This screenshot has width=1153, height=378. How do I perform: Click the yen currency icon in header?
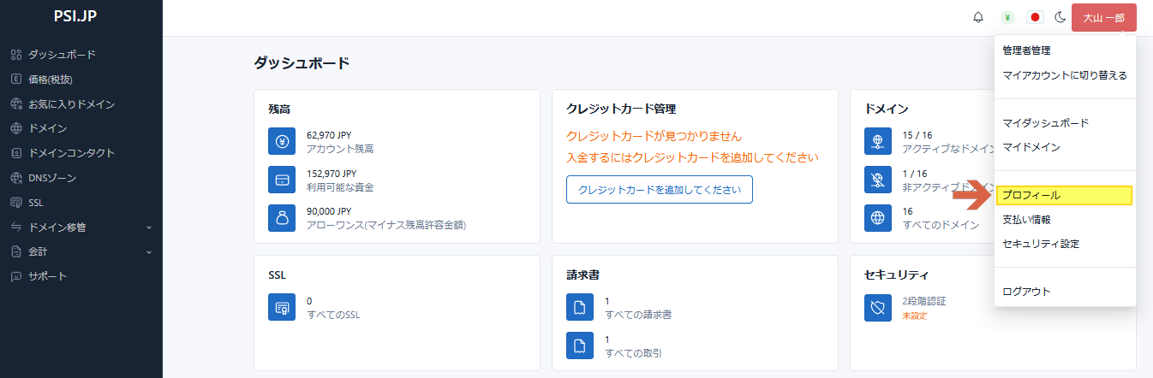pos(1007,18)
